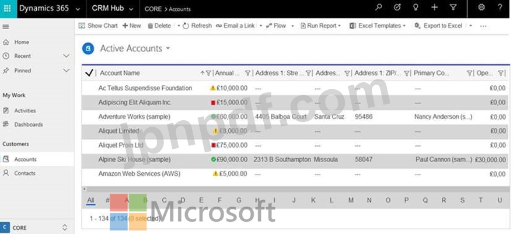Click the search magnifier icon in top bar
Image resolution: width=513 pixels, height=234 pixels.
tap(379, 8)
